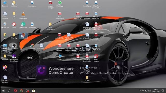
Task: Open the Mass communic... folder
Action: pyautogui.click(x=51, y=26)
